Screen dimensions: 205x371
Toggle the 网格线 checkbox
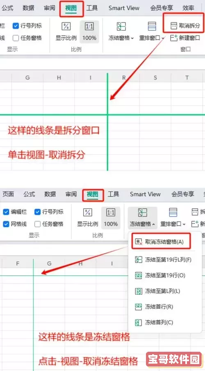click(6, 224)
